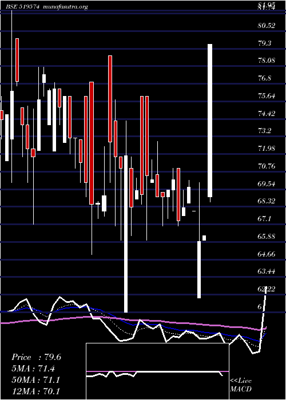Click the 75.64 price axis label
This screenshot has height=400, width=286.
point(267,96)
